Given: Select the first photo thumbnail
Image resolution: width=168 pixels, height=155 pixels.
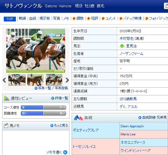Looking at the screenshot, I should 17,80.
